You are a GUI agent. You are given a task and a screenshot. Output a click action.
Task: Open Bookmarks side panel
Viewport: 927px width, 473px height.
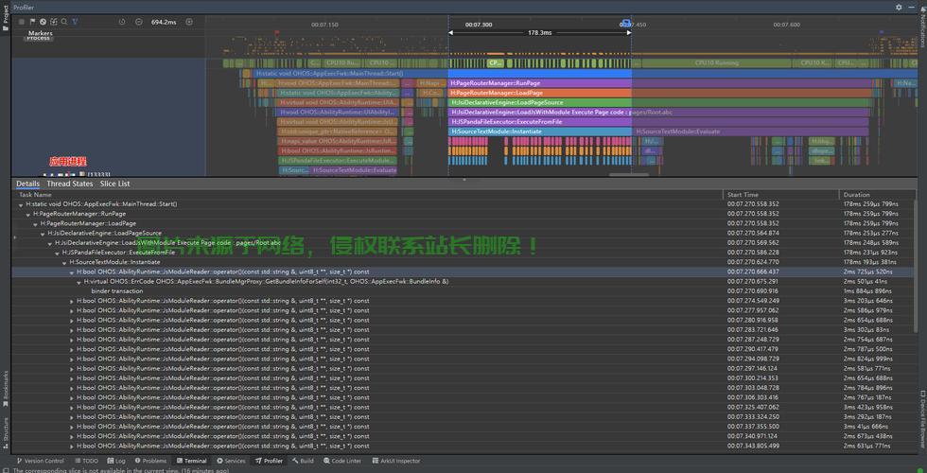(6, 389)
